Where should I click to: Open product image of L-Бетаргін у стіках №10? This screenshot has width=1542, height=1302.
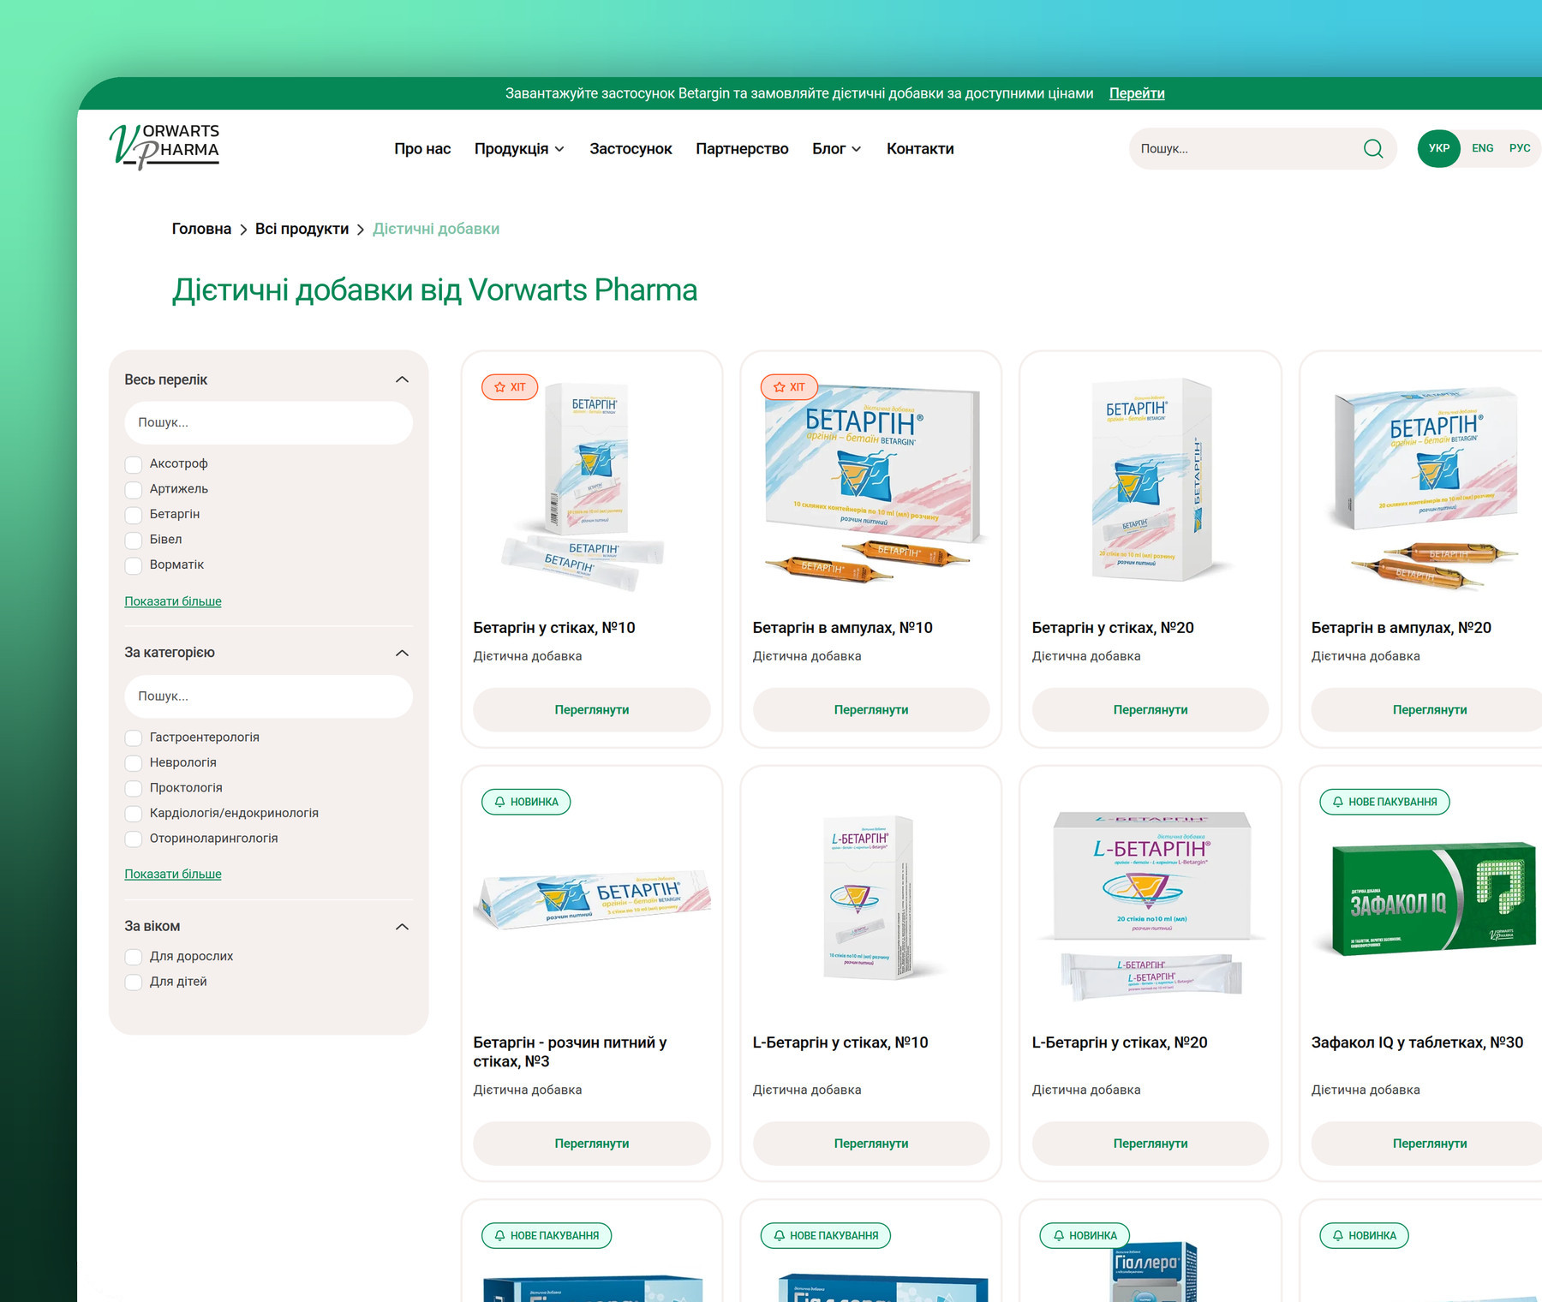871,896
